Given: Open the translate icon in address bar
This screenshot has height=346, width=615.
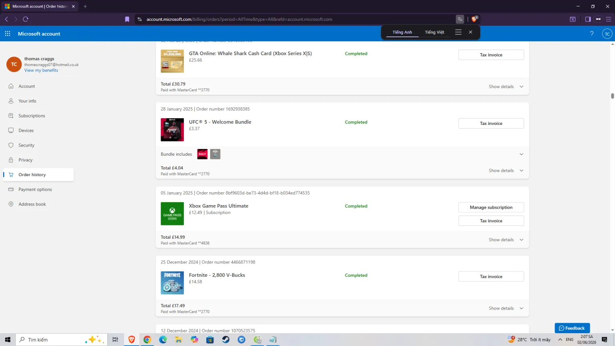Looking at the screenshot, I should (460, 19).
